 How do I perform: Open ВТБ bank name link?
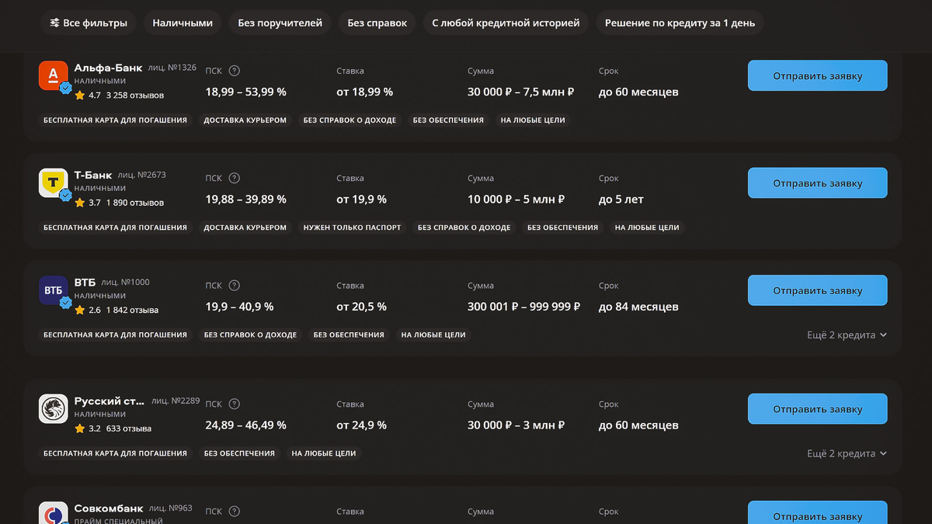click(x=85, y=282)
